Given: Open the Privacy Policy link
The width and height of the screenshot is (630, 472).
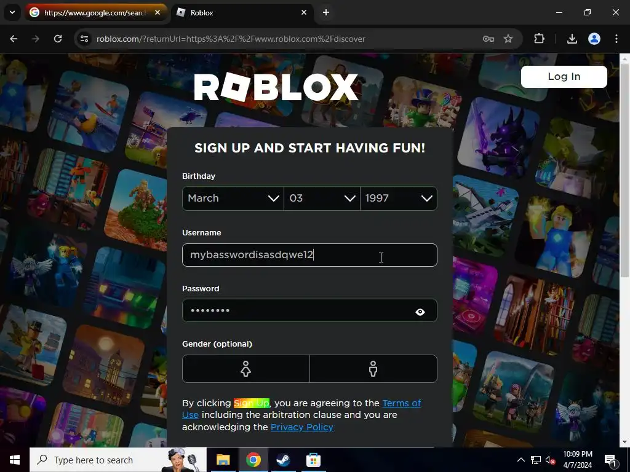Looking at the screenshot, I should coord(301,427).
